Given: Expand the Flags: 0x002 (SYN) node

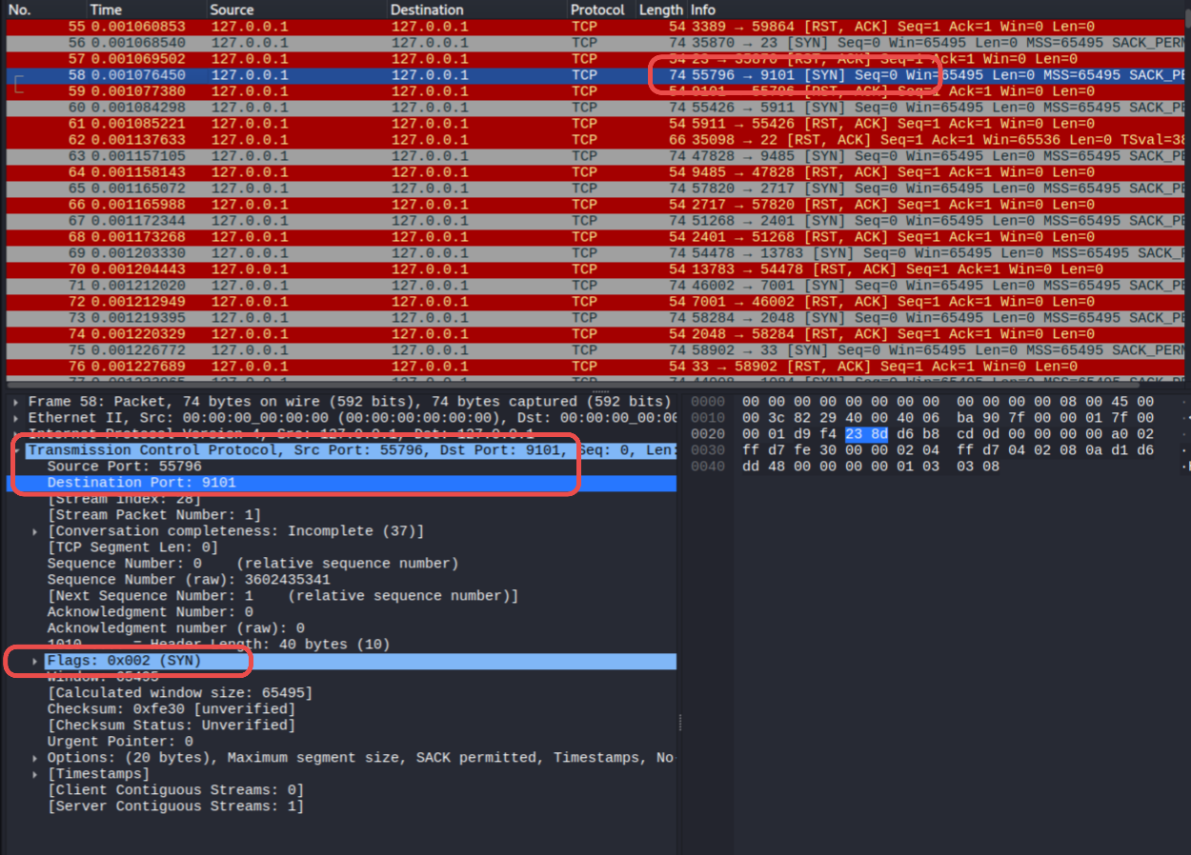Looking at the screenshot, I should (x=35, y=661).
